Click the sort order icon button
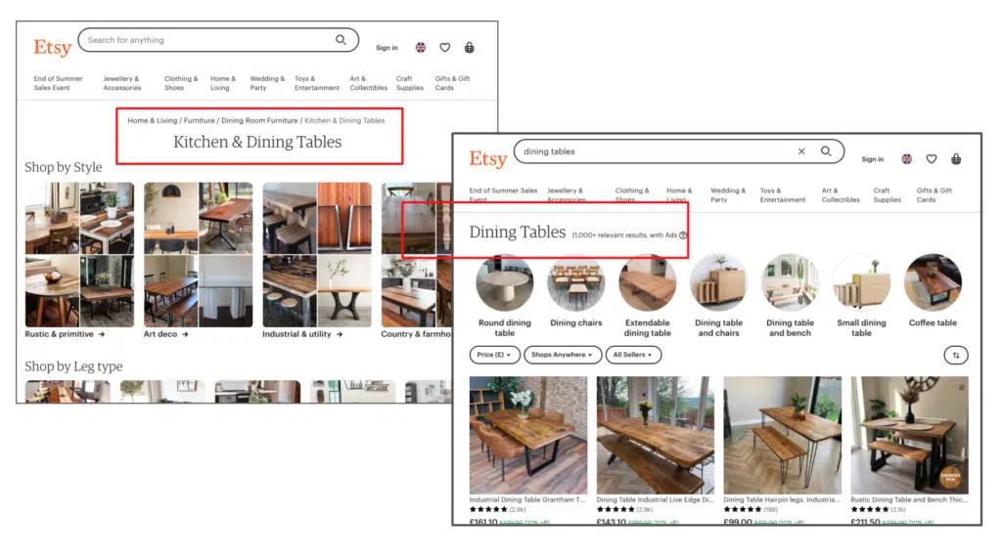 956,356
